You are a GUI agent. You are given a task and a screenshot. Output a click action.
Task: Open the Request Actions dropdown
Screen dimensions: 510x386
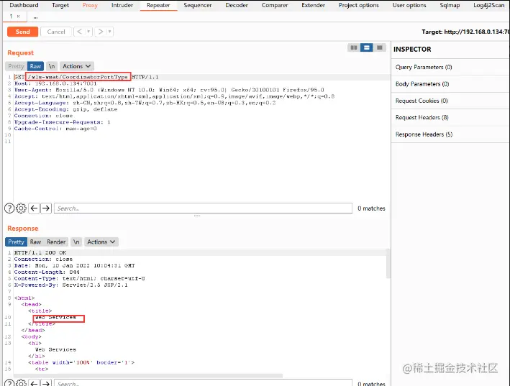pos(77,66)
